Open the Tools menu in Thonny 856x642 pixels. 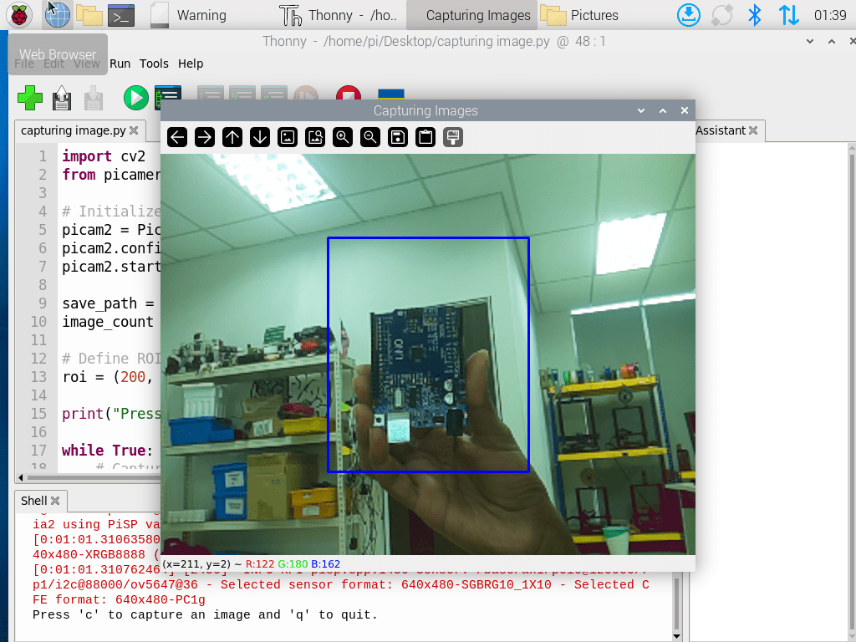(x=154, y=64)
